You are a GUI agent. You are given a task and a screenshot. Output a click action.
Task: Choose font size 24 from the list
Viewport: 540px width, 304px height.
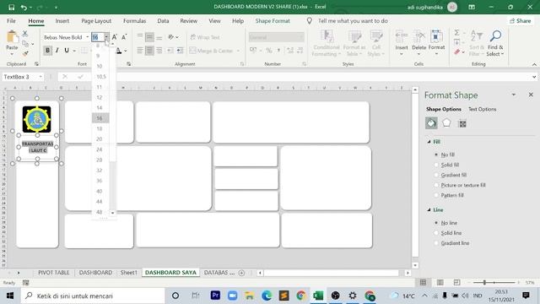point(100,149)
